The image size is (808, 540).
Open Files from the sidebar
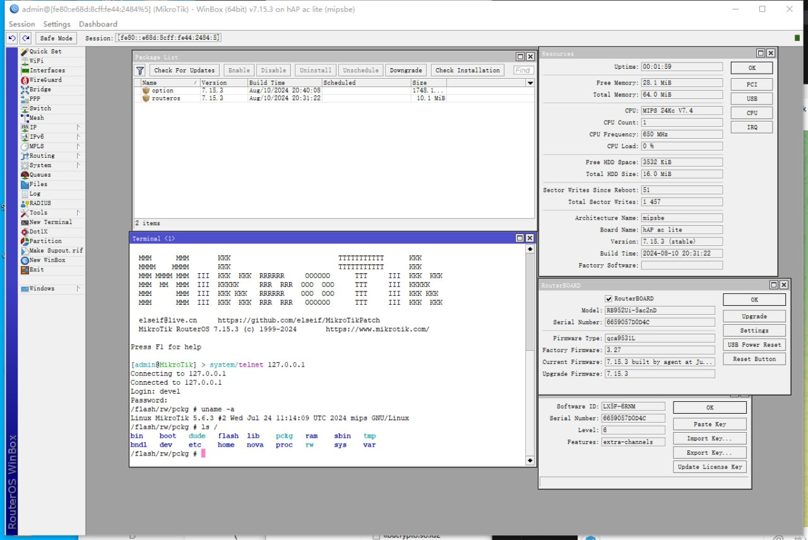tap(38, 184)
